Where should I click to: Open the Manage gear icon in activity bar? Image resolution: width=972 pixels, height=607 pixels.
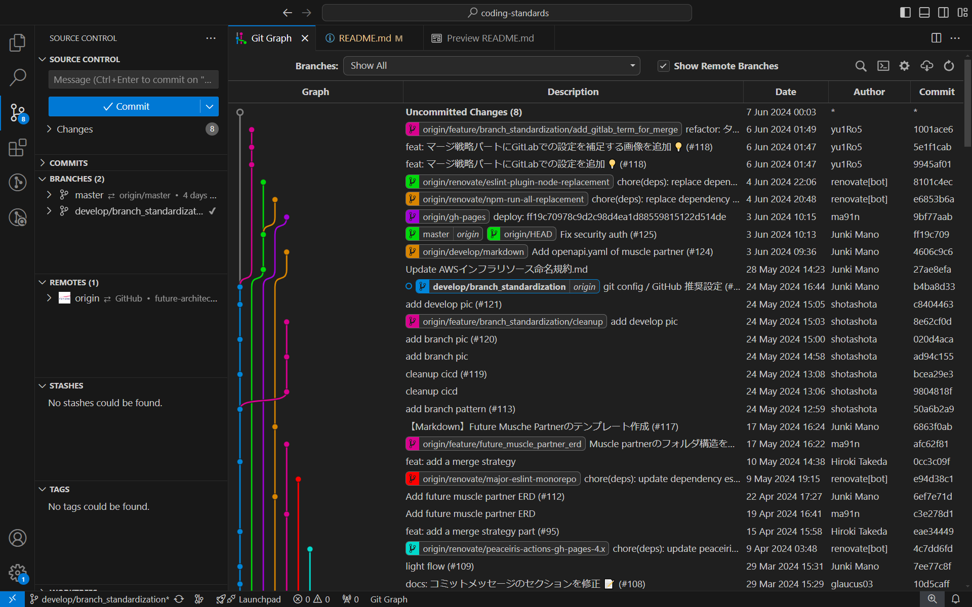click(x=17, y=573)
